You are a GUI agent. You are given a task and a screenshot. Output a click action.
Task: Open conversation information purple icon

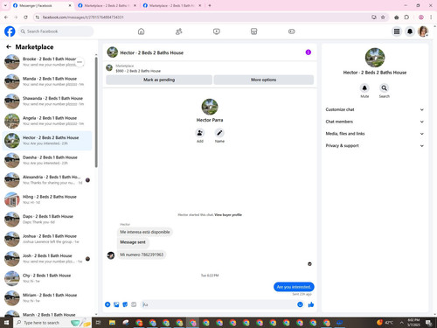click(x=309, y=52)
